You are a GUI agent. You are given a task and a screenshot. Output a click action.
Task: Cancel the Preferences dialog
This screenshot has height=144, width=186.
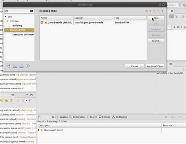click(x=135, y=66)
